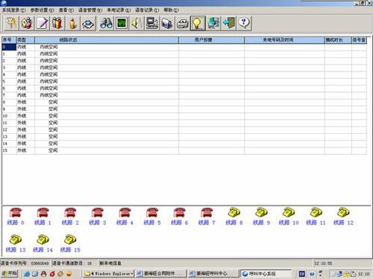373x279 pixels.
Task: Click the printer toolbar icon
Action: pos(183,23)
